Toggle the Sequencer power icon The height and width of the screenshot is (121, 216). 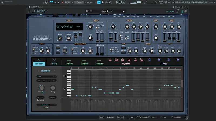point(39,60)
